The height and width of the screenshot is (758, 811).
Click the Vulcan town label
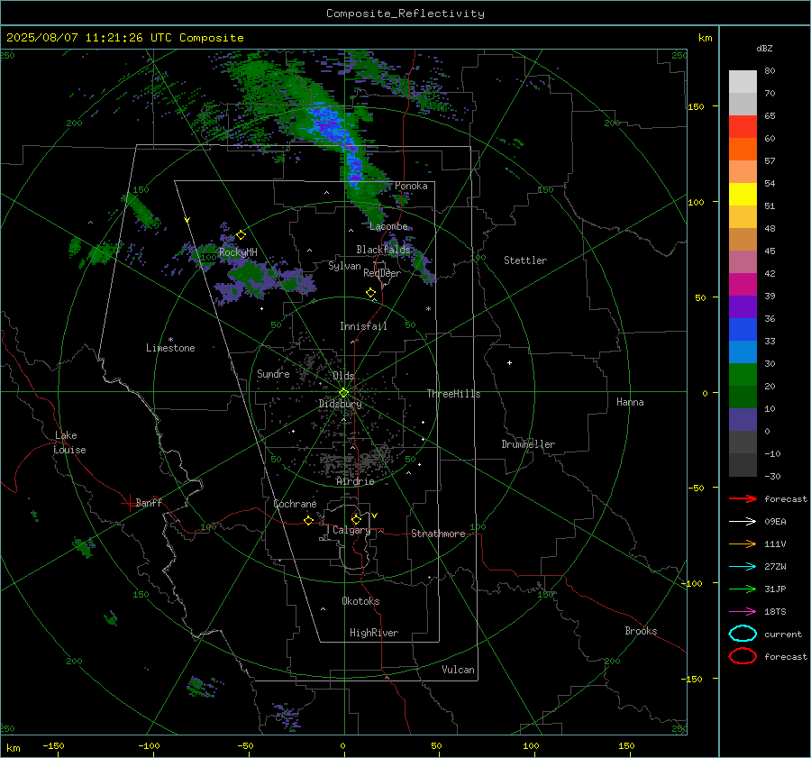458,670
